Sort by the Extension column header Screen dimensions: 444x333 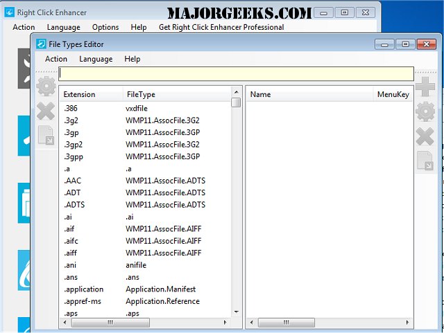pos(91,94)
